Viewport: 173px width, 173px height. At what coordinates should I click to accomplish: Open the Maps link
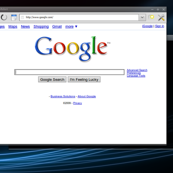(x=13, y=26)
